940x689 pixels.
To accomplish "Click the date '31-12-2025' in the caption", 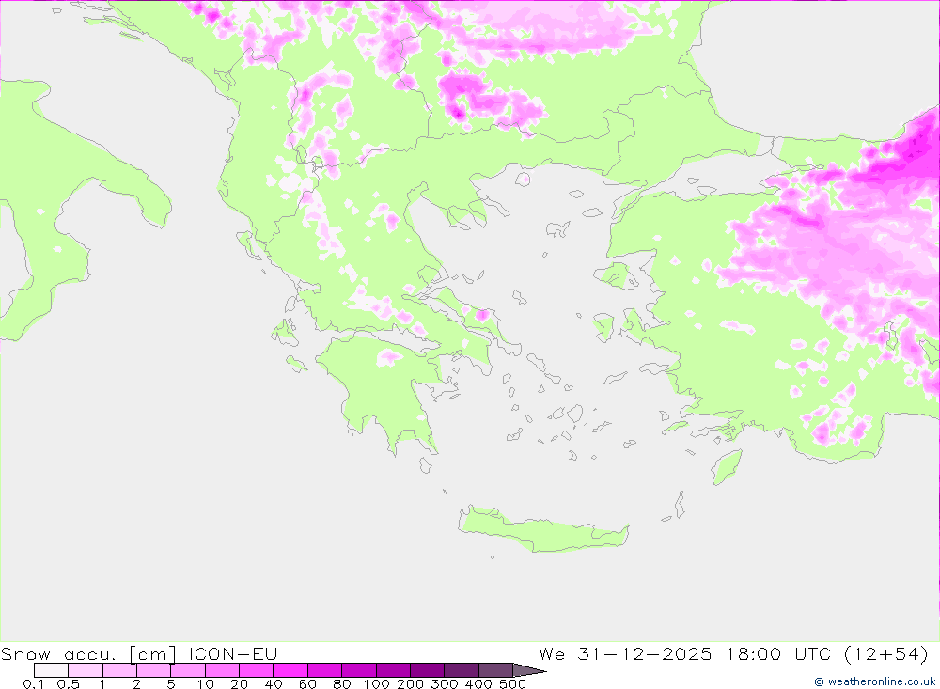I will coord(645,653).
